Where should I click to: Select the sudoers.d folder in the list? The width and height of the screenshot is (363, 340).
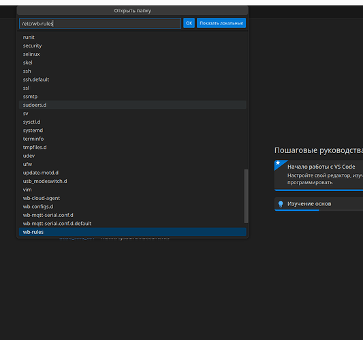[132, 105]
